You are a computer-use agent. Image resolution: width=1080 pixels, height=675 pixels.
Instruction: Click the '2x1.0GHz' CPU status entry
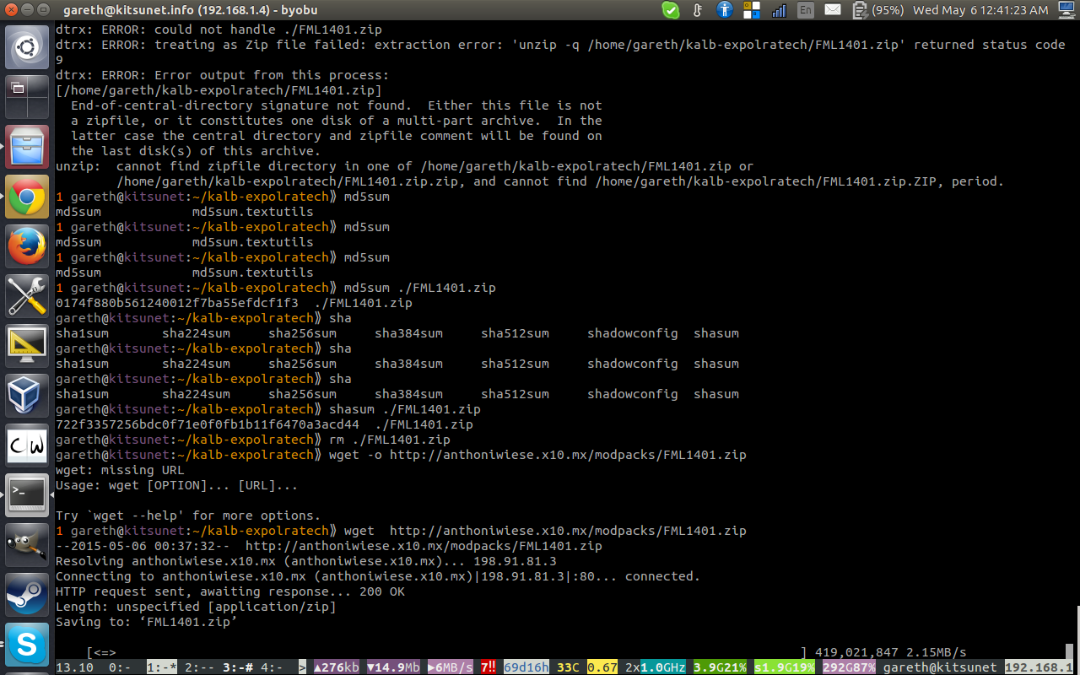[656, 667]
